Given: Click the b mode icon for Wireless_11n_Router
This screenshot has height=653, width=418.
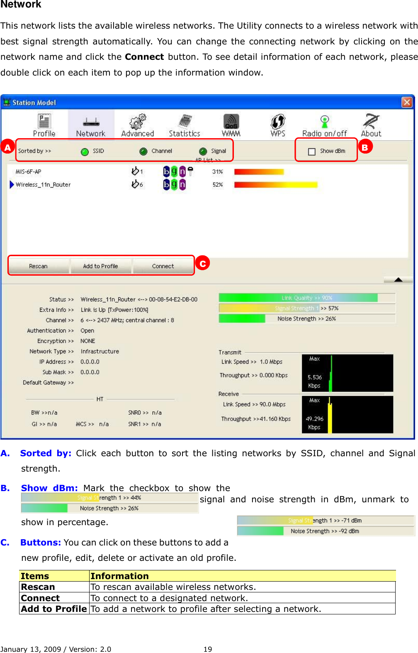Looking at the screenshot, I should pyautogui.click(x=166, y=184).
